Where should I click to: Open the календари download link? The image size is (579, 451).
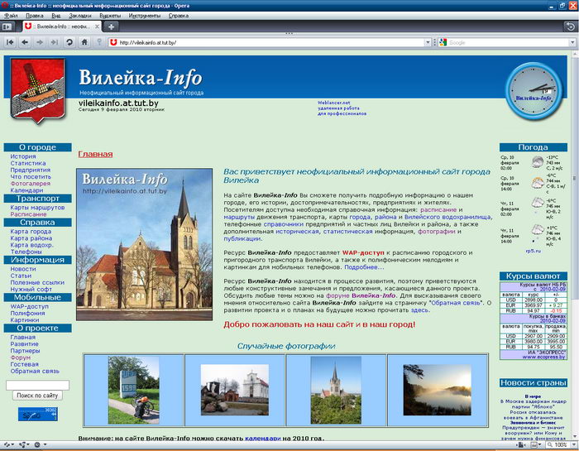pos(263,439)
